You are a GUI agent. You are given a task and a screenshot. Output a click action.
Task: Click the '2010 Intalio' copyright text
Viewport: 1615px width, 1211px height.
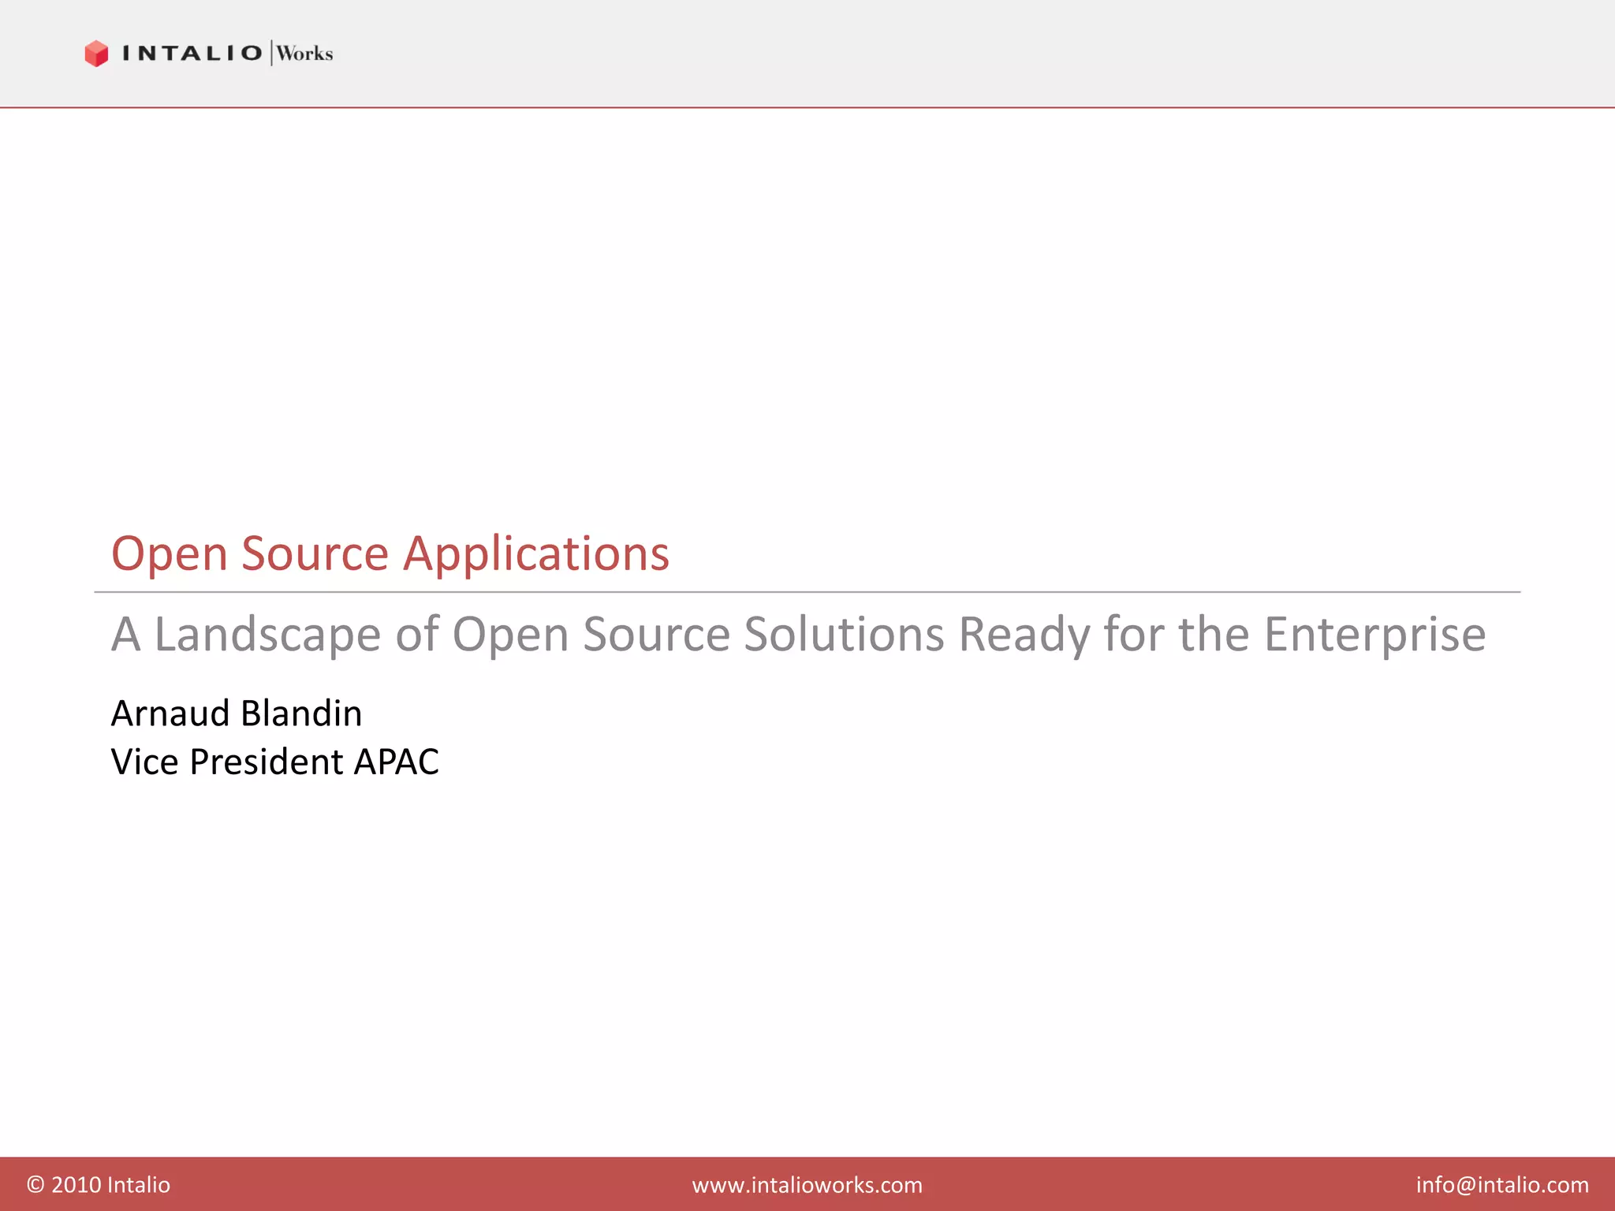(x=110, y=1184)
